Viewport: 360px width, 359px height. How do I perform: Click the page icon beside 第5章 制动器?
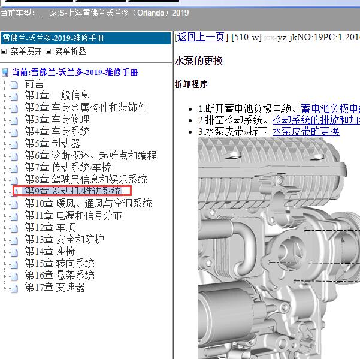[14, 144]
